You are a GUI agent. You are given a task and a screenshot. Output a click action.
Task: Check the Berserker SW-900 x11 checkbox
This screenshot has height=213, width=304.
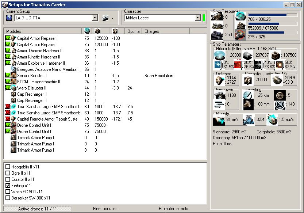(8, 198)
